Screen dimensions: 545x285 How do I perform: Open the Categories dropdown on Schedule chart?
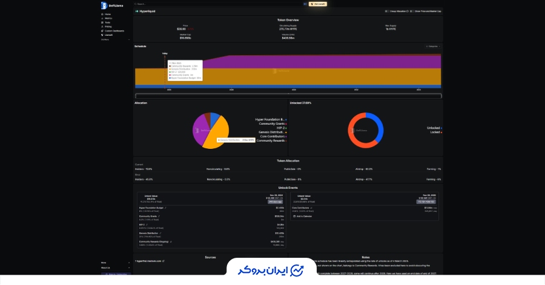tap(432, 46)
